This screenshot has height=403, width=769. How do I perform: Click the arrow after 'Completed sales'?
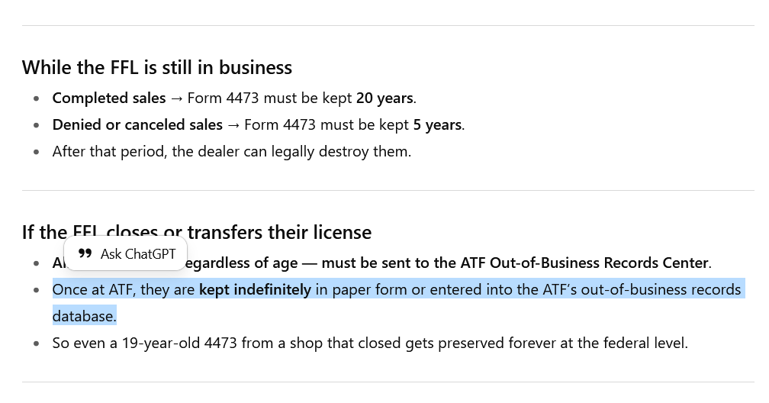pyautogui.click(x=176, y=98)
